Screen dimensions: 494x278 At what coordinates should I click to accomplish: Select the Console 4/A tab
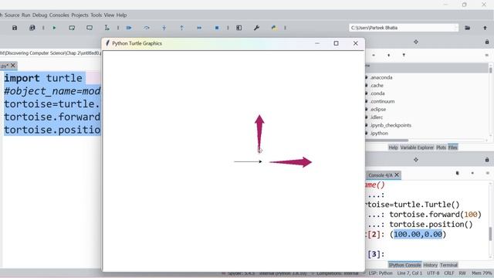[381, 175]
